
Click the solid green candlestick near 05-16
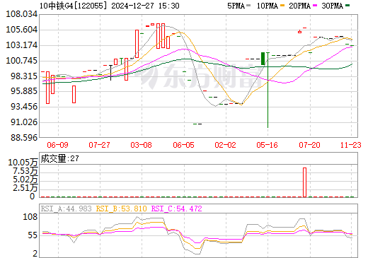pyautogui.click(x=263, y=59)
